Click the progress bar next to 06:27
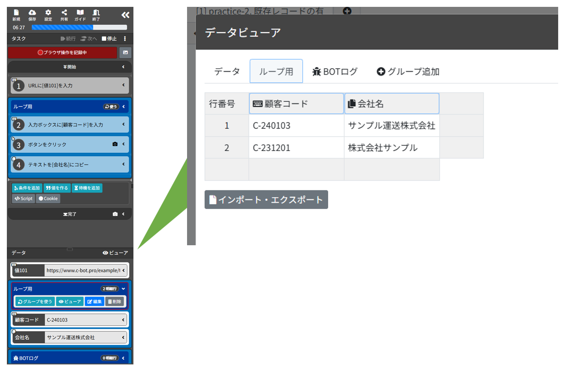The image size is (565, 370). click(79, 27)
